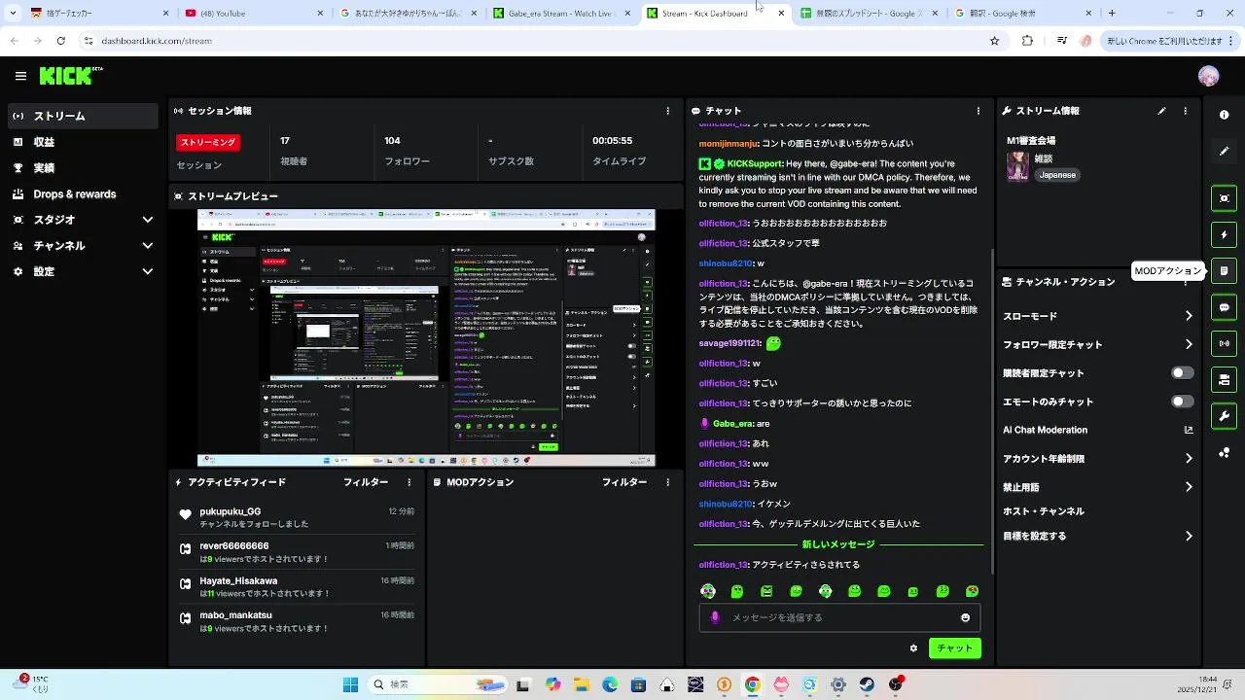Select 実績 in sidebar

[83, 168]
